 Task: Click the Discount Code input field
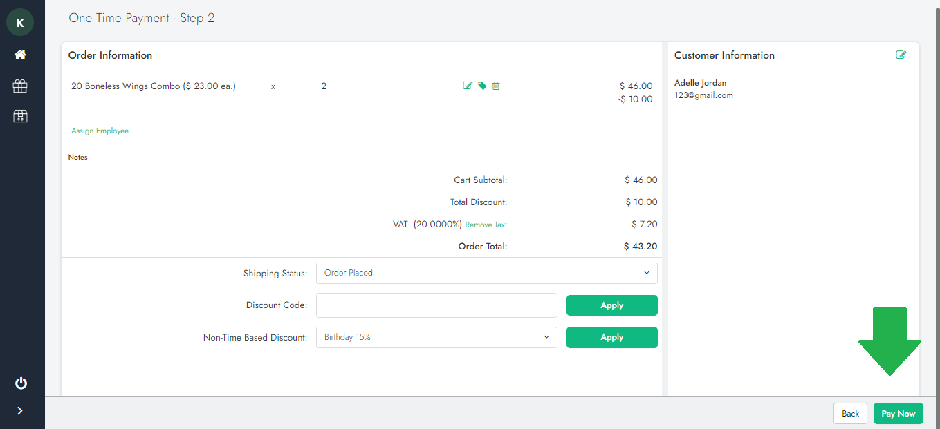coord(436,305)
